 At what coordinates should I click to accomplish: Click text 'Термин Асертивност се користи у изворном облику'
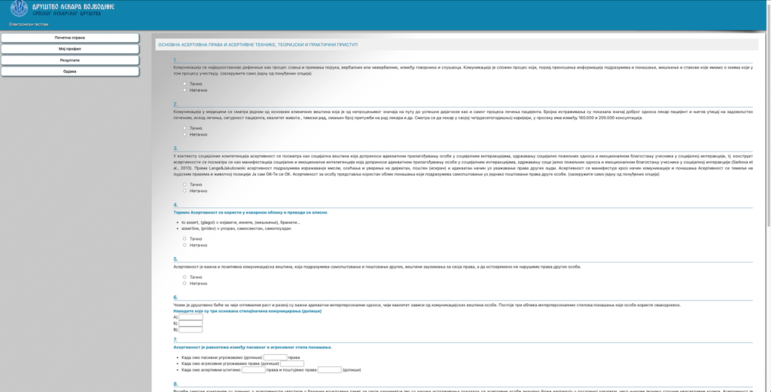click(x=250, y=213)
